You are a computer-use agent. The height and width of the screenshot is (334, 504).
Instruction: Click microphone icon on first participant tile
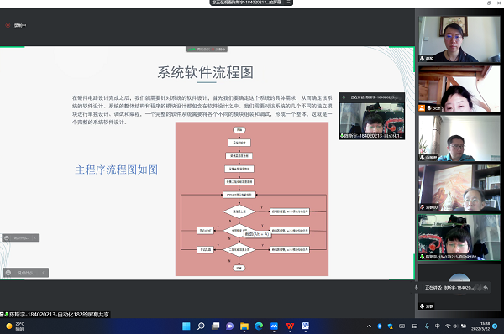pos(423,59)
